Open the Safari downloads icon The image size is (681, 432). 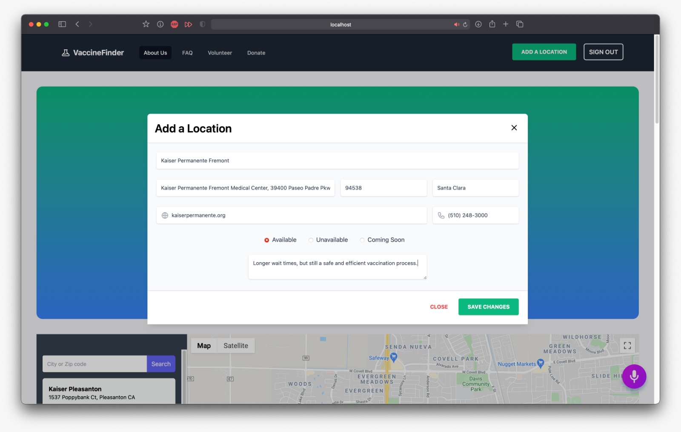478,24
